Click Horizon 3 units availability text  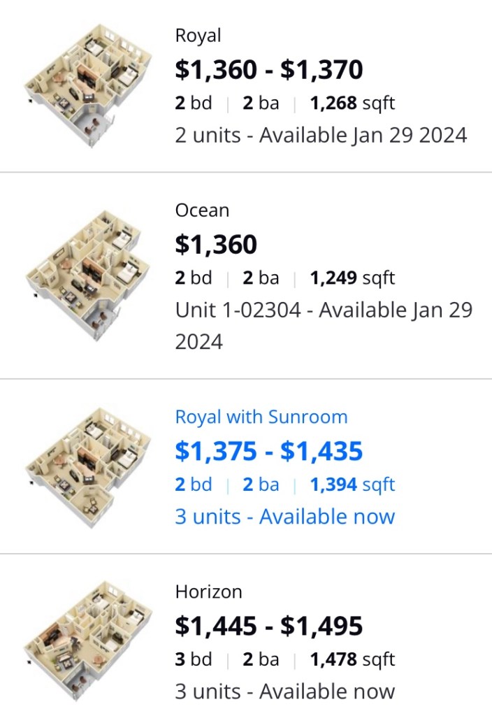[284, 692]
